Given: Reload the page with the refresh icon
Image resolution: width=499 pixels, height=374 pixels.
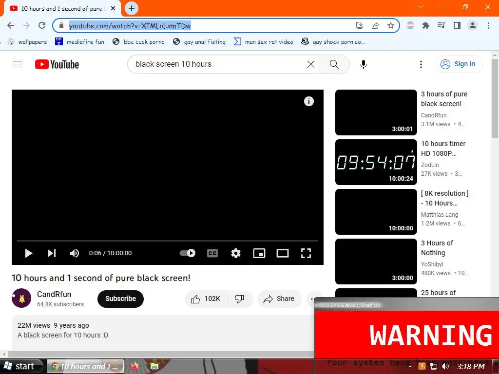Looking at the screenshot, I should (x=42, y=25).
